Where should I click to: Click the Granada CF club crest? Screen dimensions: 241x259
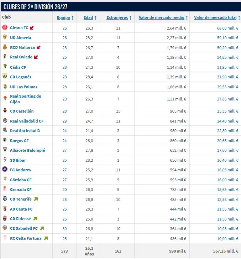[x=5, y=188]
